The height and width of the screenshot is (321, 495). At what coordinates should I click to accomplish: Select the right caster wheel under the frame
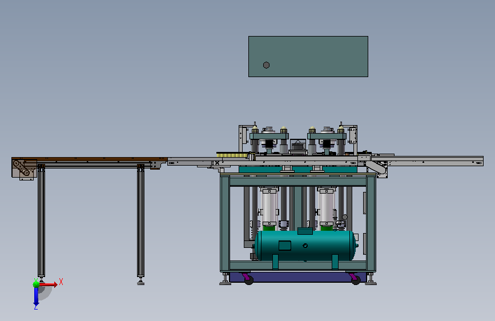(x=356, y=280)
